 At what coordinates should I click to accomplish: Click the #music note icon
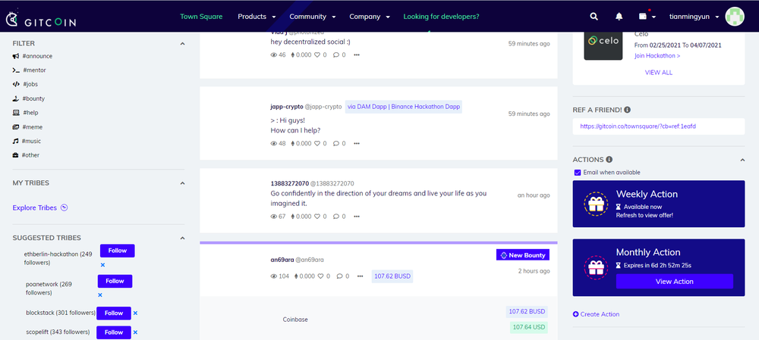15,141
